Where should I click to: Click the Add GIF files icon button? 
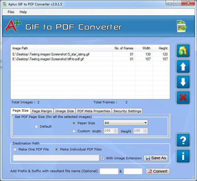(x=183, y=51)
